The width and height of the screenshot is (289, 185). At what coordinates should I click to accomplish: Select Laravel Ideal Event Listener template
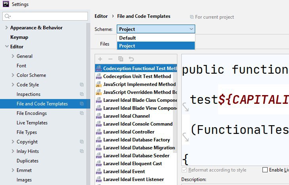136,179
